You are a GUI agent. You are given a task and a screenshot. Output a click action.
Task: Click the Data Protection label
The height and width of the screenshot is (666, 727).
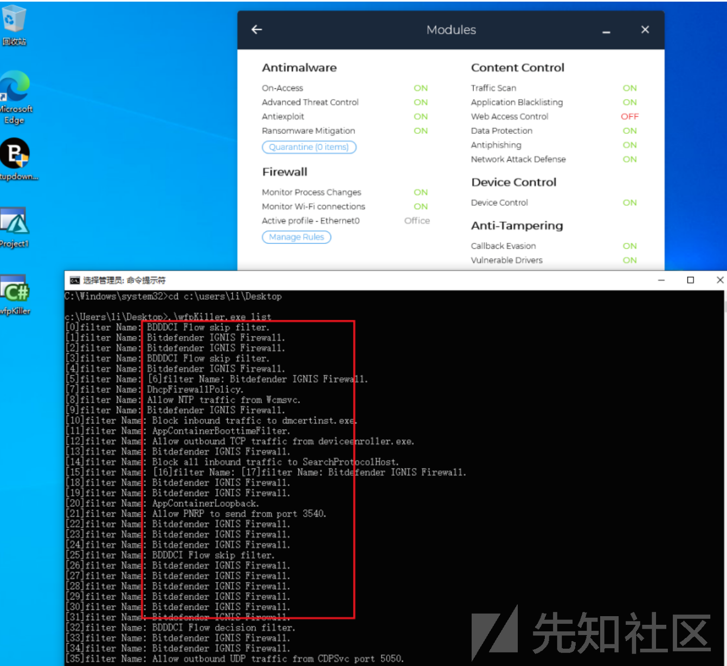click(501, 131)
